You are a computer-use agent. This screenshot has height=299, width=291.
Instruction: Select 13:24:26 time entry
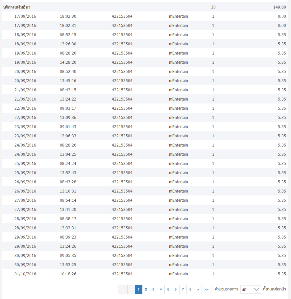tap(68, 246)
